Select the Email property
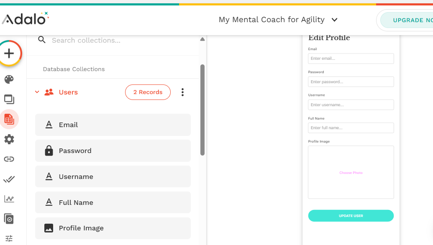The height and width of the screenshot is (245, 433). coord(113,125)
